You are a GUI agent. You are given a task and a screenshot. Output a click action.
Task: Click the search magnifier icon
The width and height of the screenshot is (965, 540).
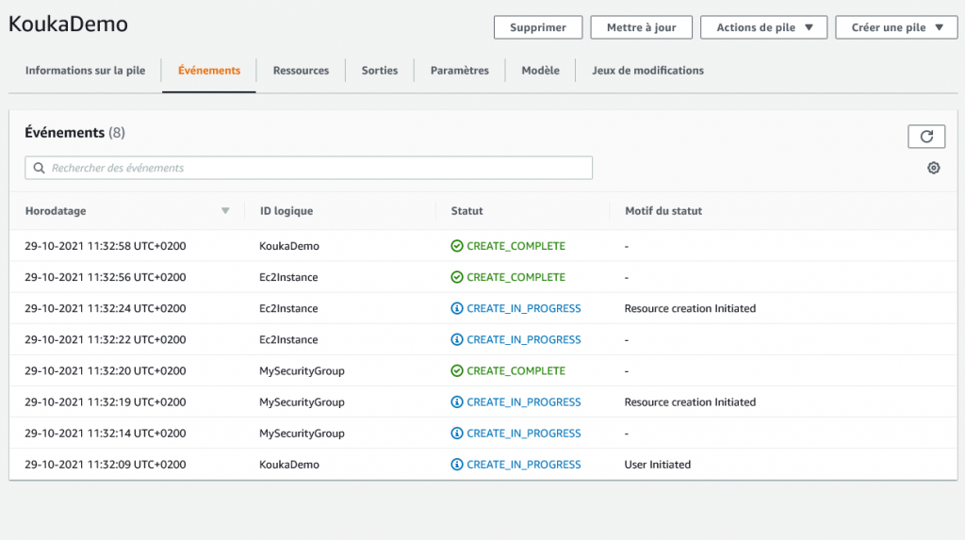[x=39, y=168]
